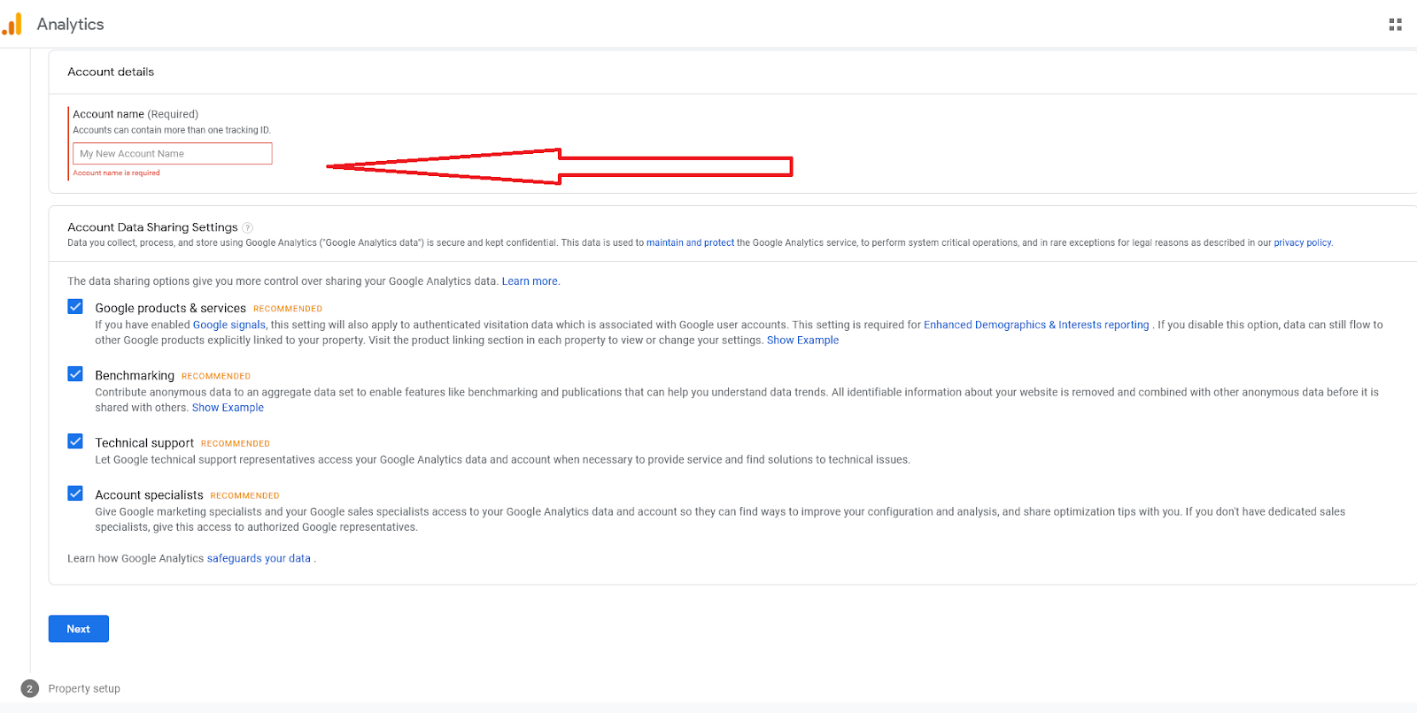Open the maintain and protect link
Viewport: 1417px width, 713px height.
690,242
